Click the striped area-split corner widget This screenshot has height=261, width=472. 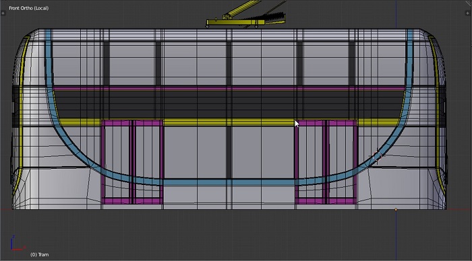[469, 3]
